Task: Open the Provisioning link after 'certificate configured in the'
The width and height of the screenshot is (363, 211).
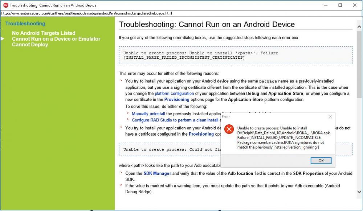Action: [x=201, y=134]
